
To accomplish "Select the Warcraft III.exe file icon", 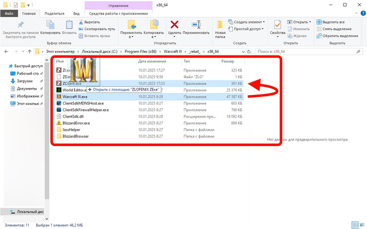I will pyautogui.click(x=59, y=97).
